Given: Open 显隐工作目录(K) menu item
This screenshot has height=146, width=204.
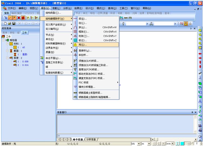Looking at the screenshot, I should point(56,62).
